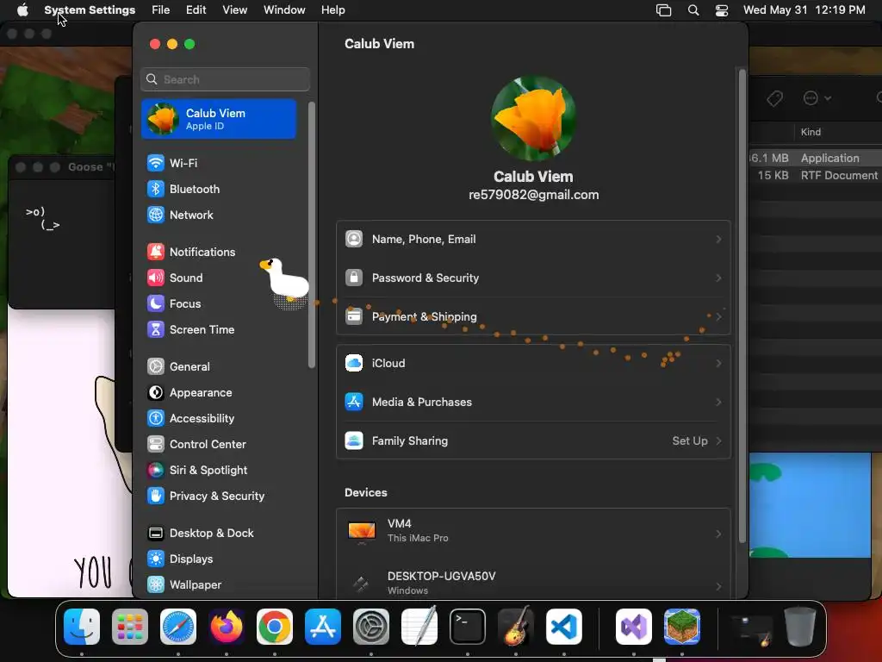The height and width of the screenshot is (662, 882).
Task: Expand the Family Sharing chevron
Action: (718, 440)
